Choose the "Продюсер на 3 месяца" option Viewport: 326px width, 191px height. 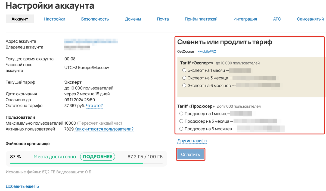coord(181,121)
